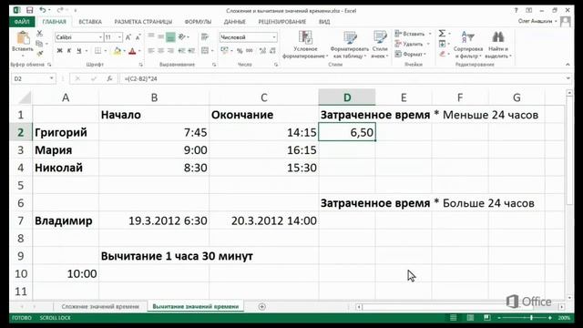
Task: Switch to the ВИД tab
Action: click(x=324, y=22)
